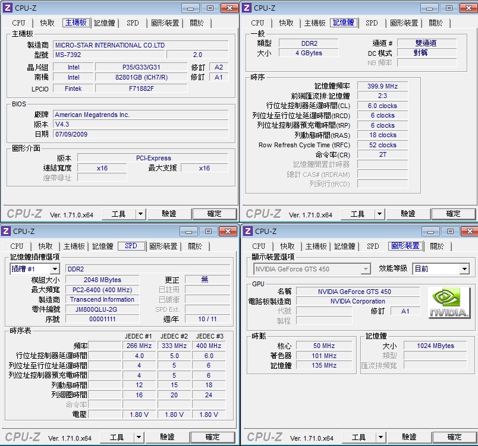Viewport: 478px width, 446px height.
Task: Click the CPU-Z logo icon in the mainboard window title bar
Action: coord(7,8)
